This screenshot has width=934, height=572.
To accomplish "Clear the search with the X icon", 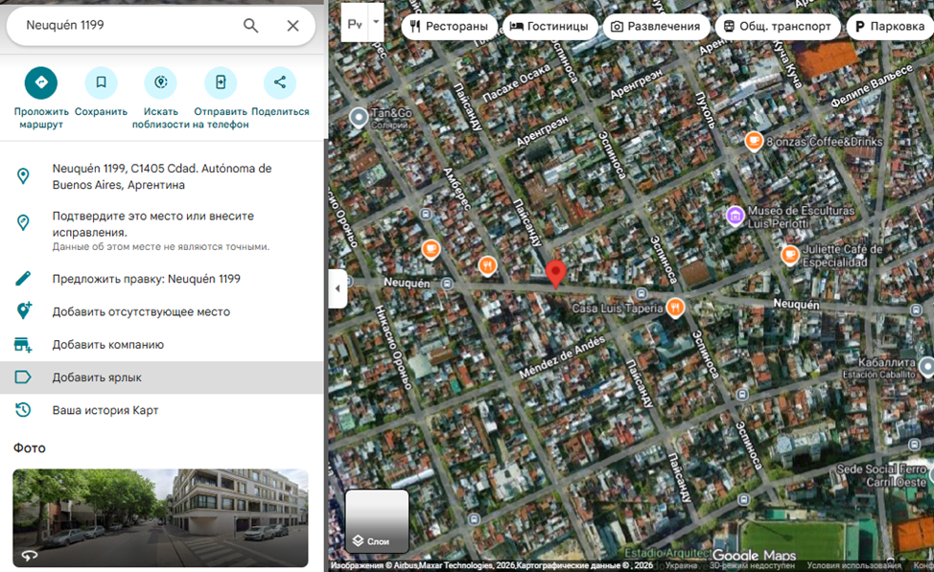I will click(x=293, y=26).
